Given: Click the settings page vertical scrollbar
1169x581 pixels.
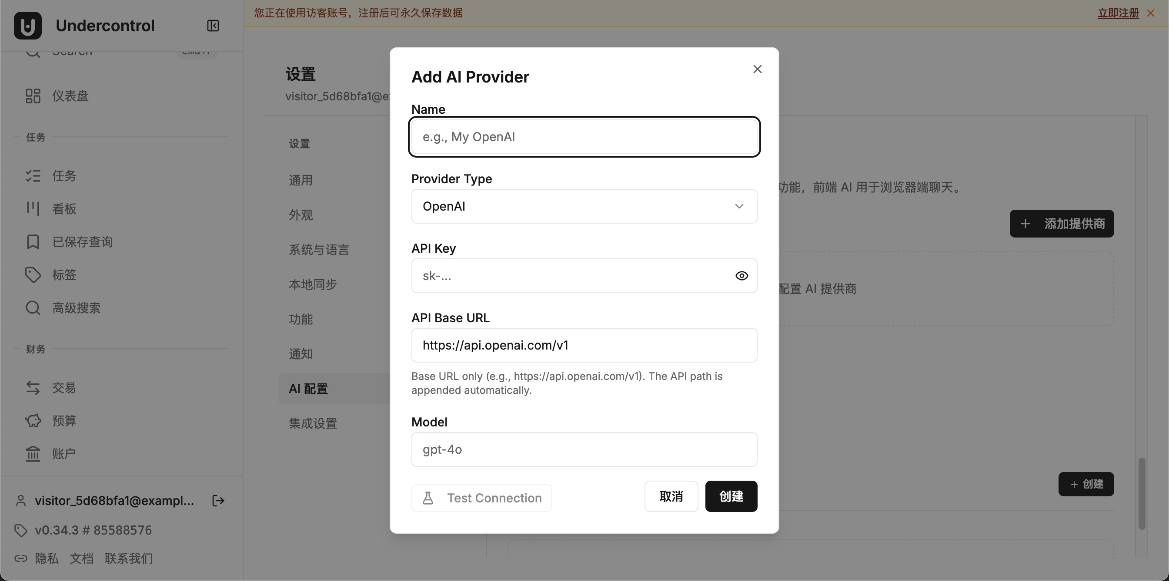Looking at the screenshot, I should click(1142, 494).
